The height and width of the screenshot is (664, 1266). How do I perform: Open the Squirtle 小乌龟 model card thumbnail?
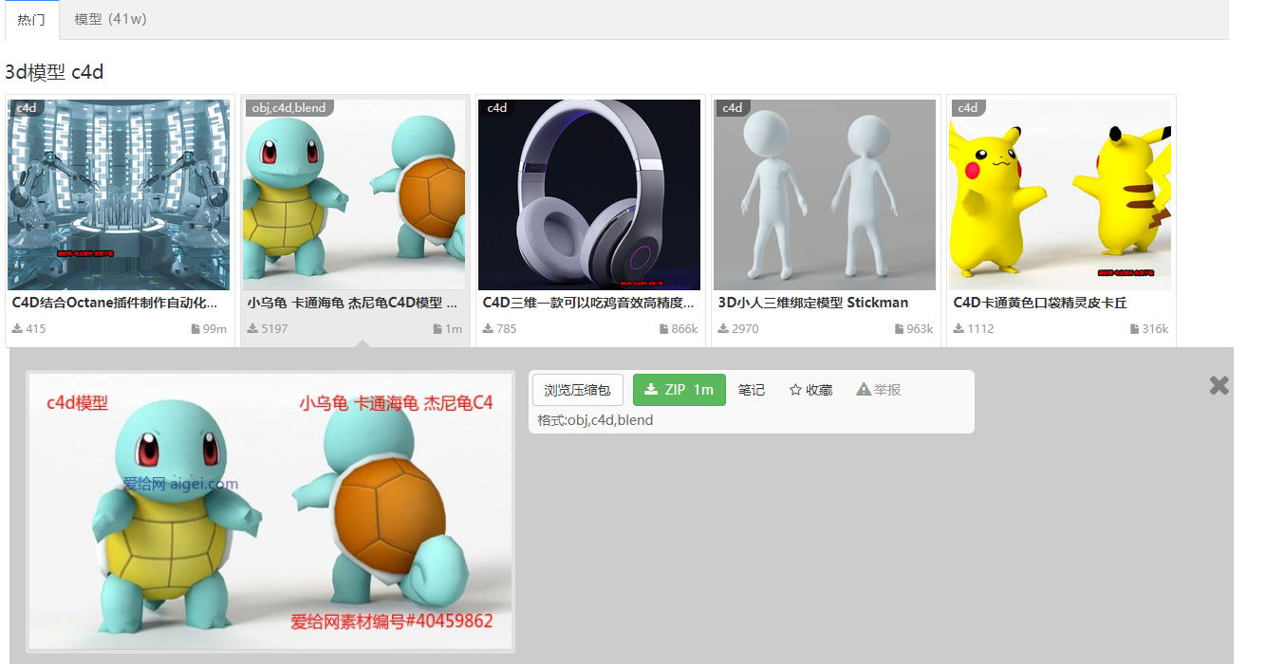[x=354, y=194]
